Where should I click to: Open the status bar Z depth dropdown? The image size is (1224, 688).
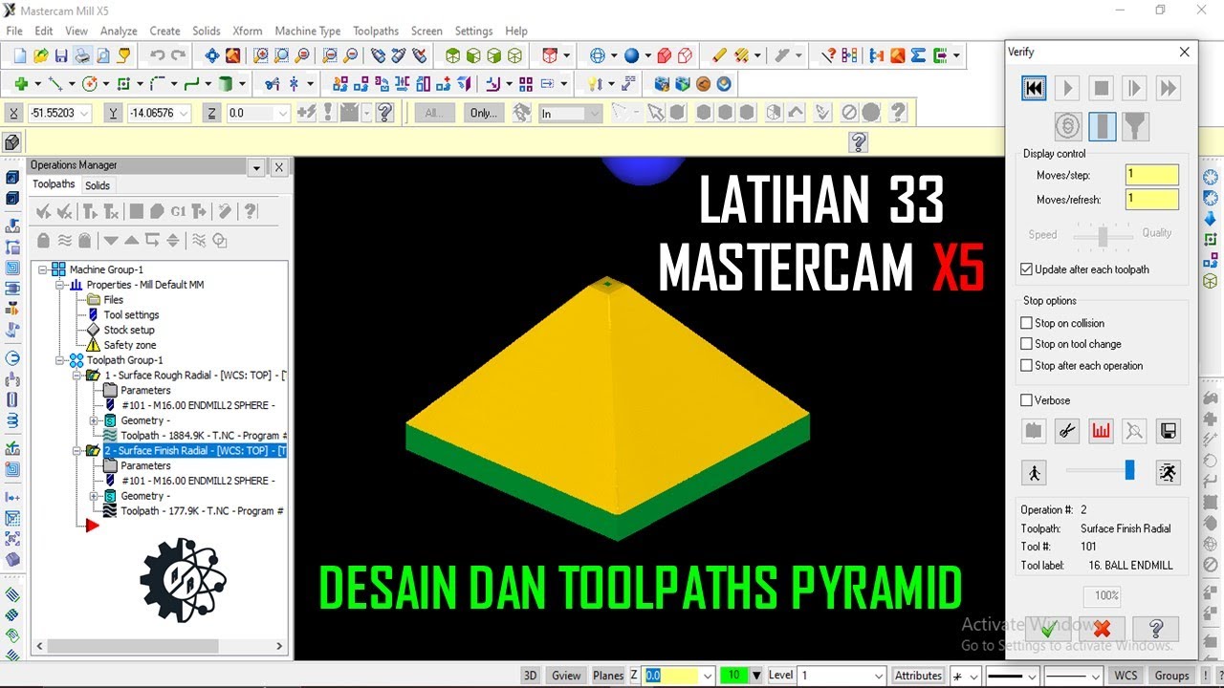[x=708, y=676]
